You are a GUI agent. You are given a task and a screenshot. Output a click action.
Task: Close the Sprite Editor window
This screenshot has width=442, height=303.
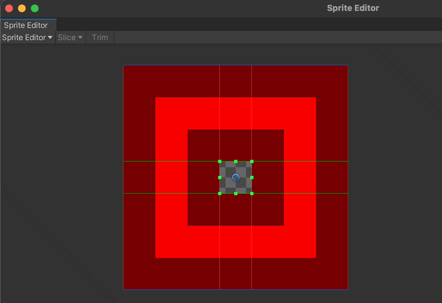9,8
